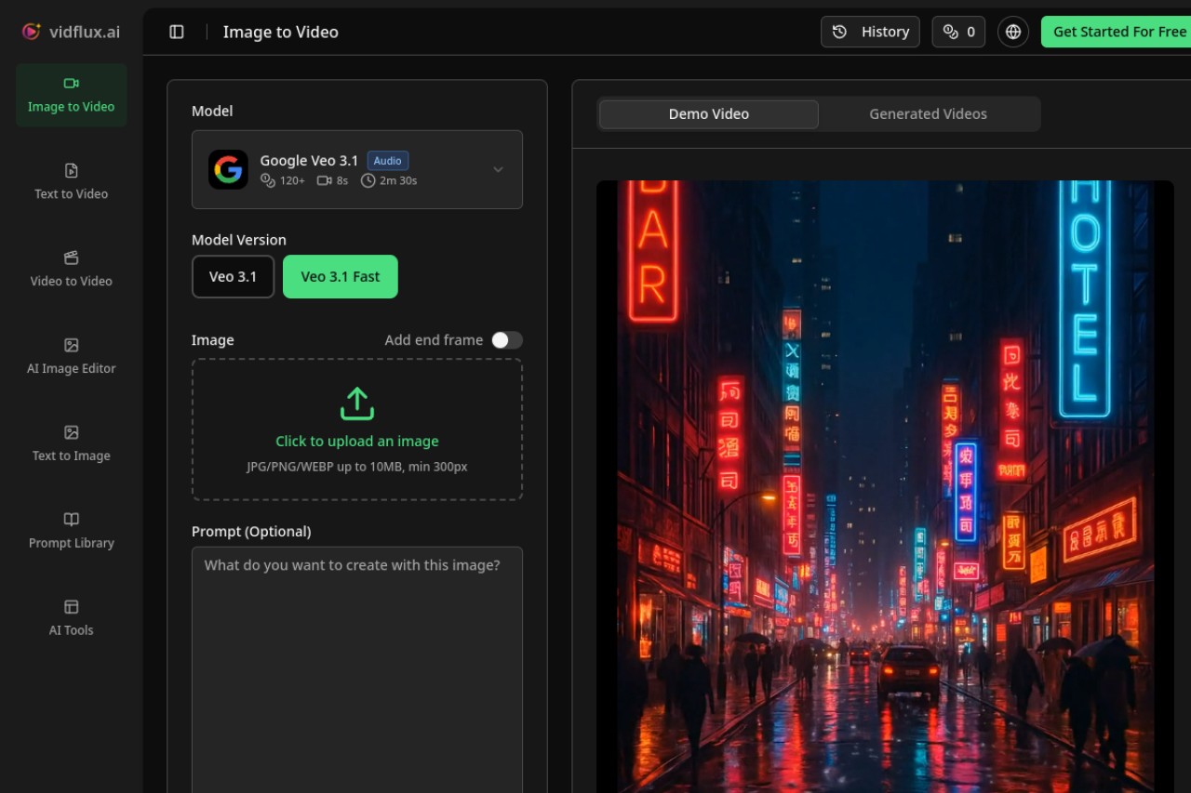Click the 'Prompt (Optional)' label
This screenshot has height=793, width=1191.
click(251, 532)
